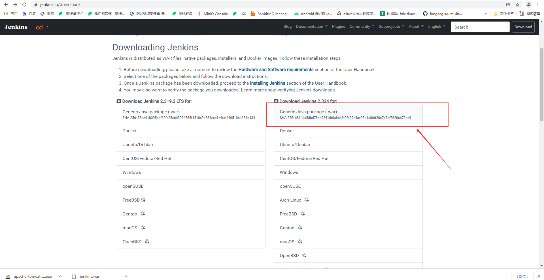
Task: Select Gentoo in the weekly list
Action: (x=348, y=228)
